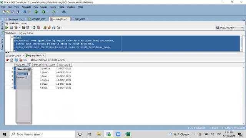Save the file with the Save icon
This screenshot has width=246, height=138.
coord(13,12)
